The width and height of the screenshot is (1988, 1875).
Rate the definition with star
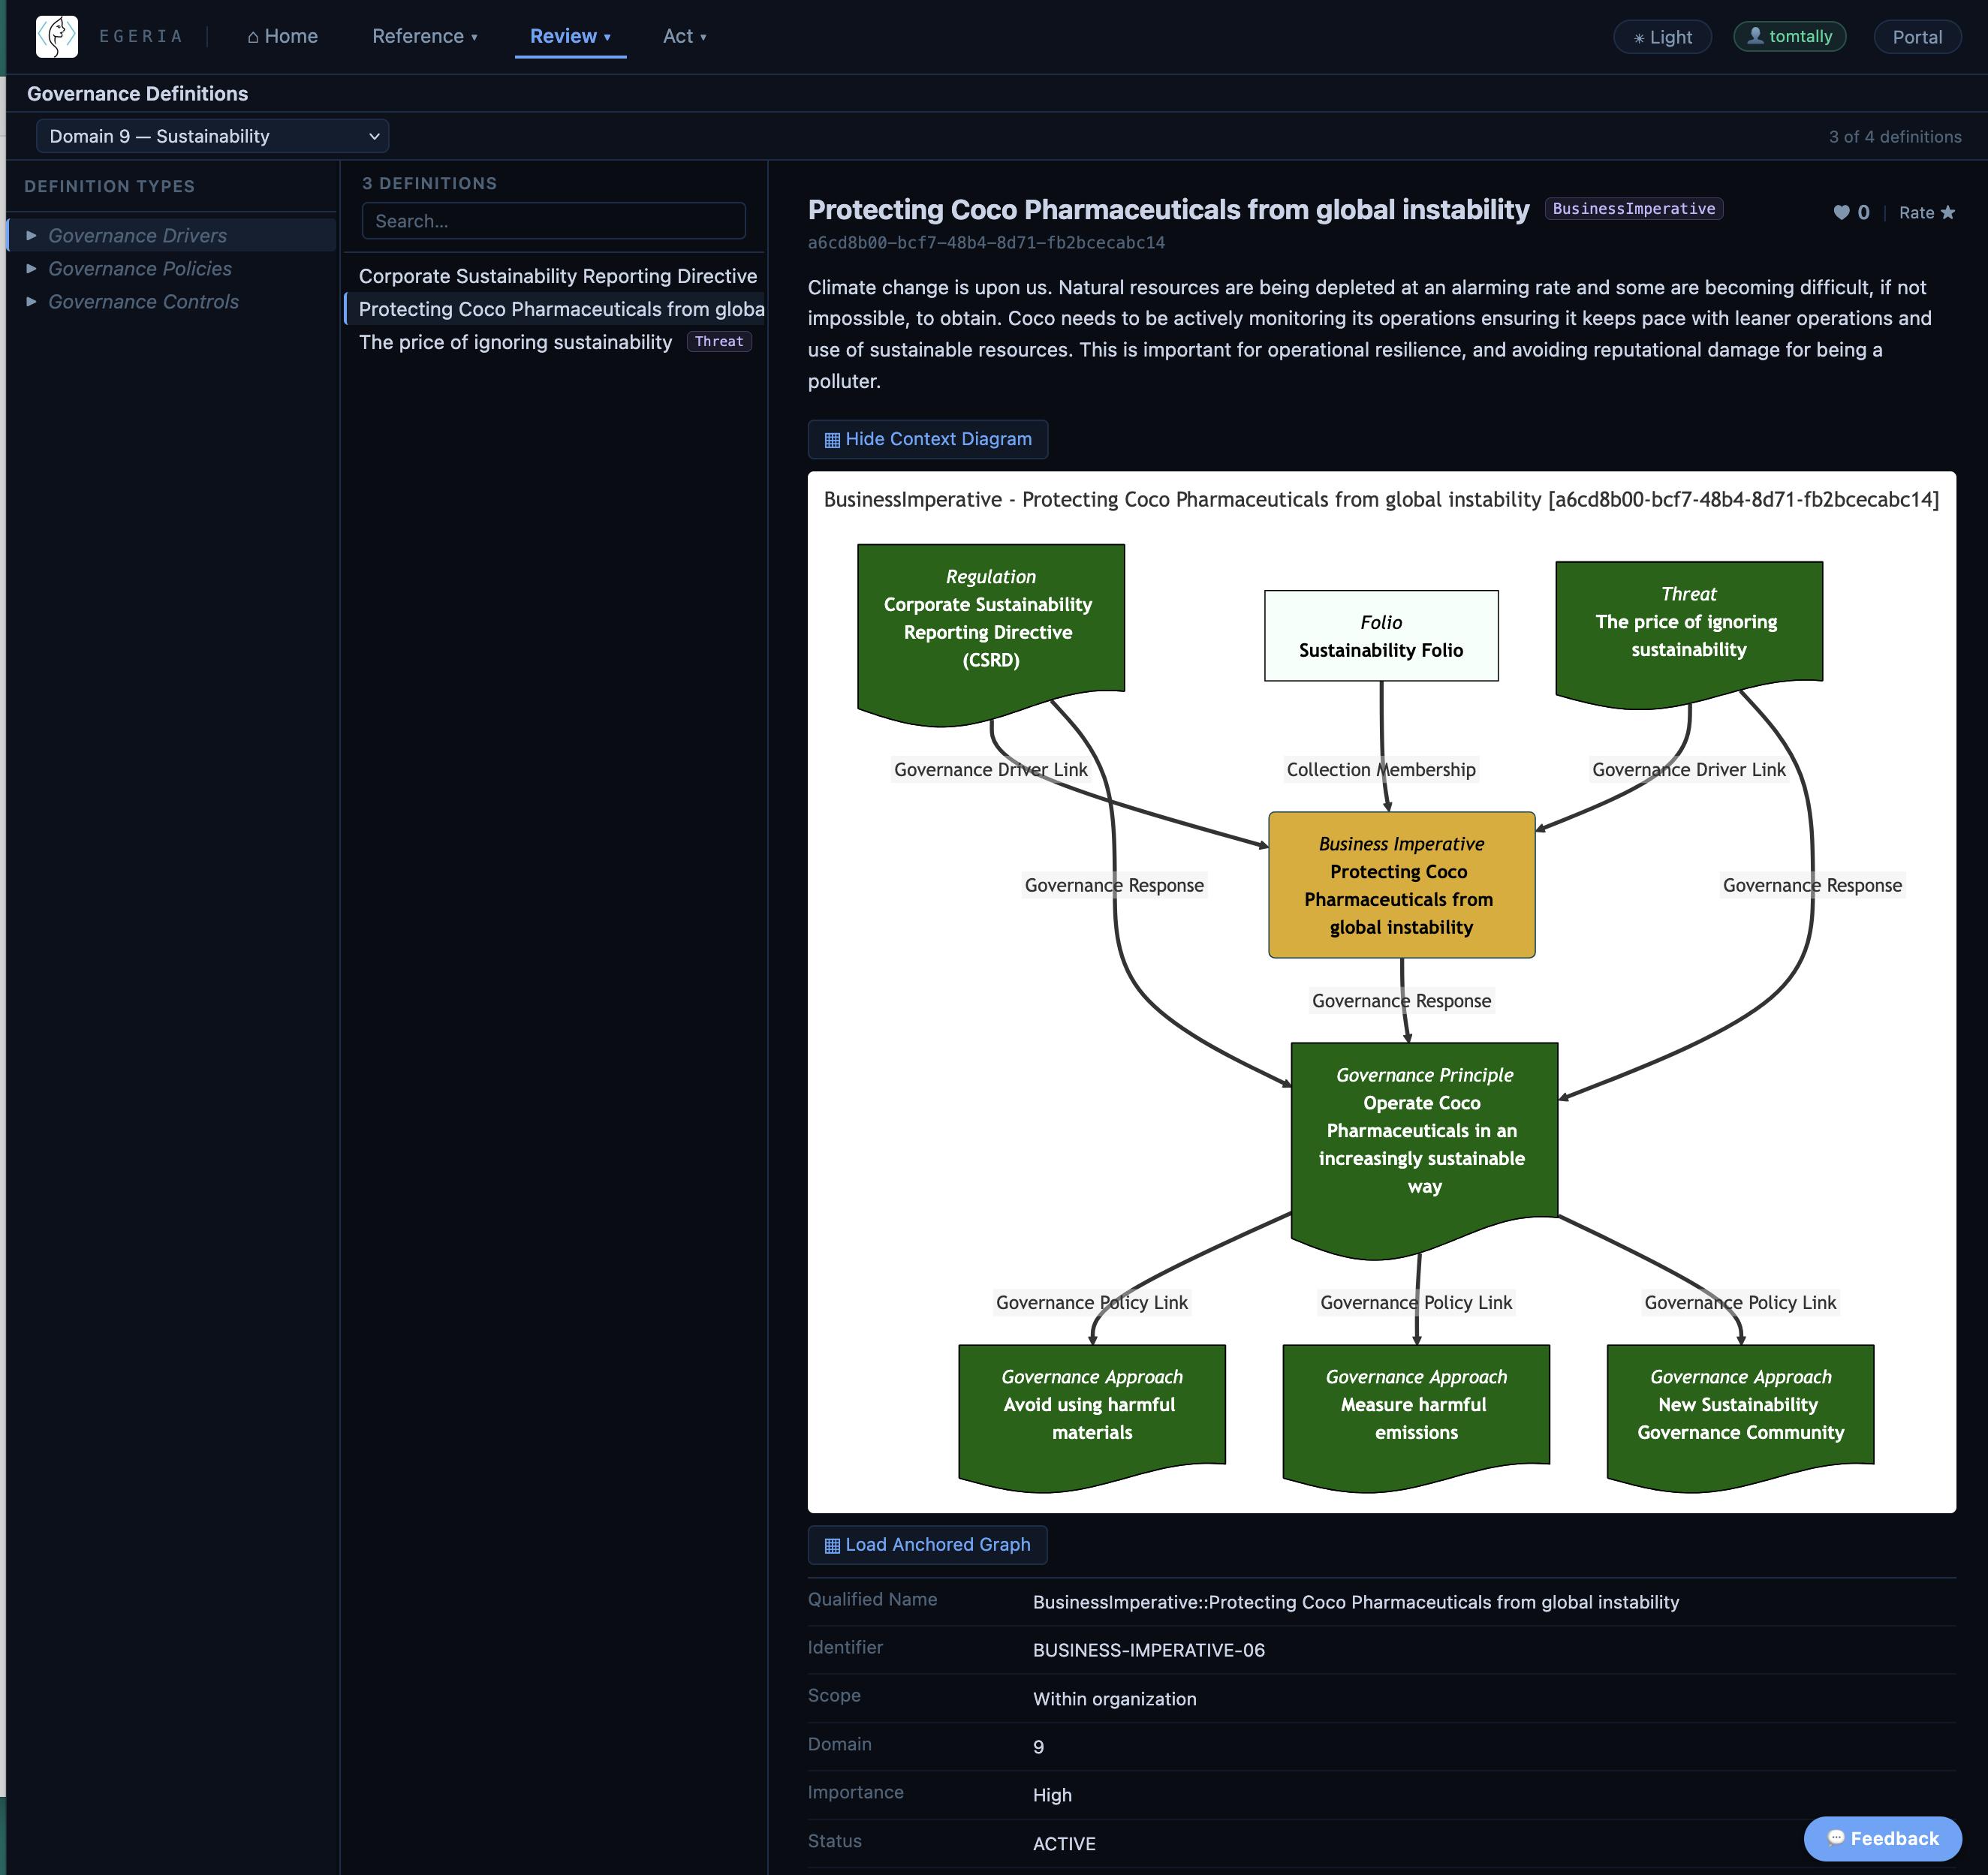pos(1927,212)
